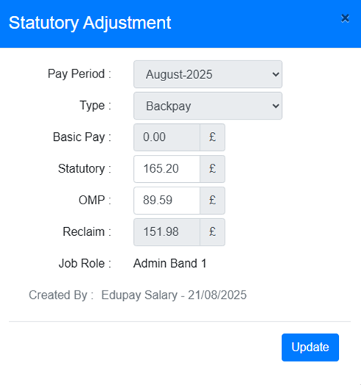Close the Statutory Adjustment dialog

tap(345, 18)
